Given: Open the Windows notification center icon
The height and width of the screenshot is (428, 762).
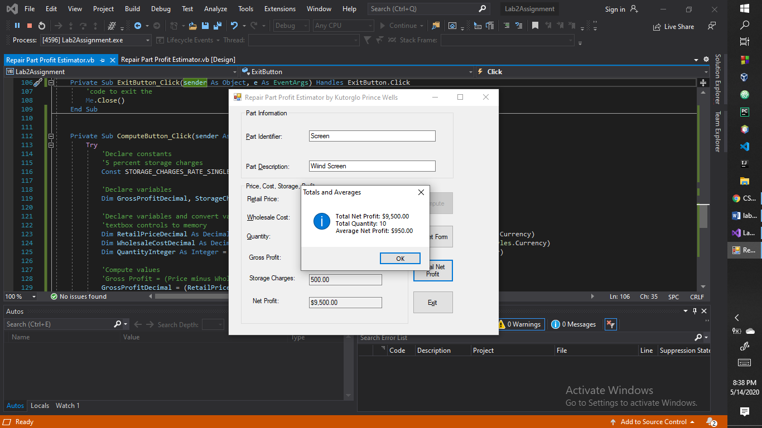Looking at the screenshot, I should (x=745, y=411).
